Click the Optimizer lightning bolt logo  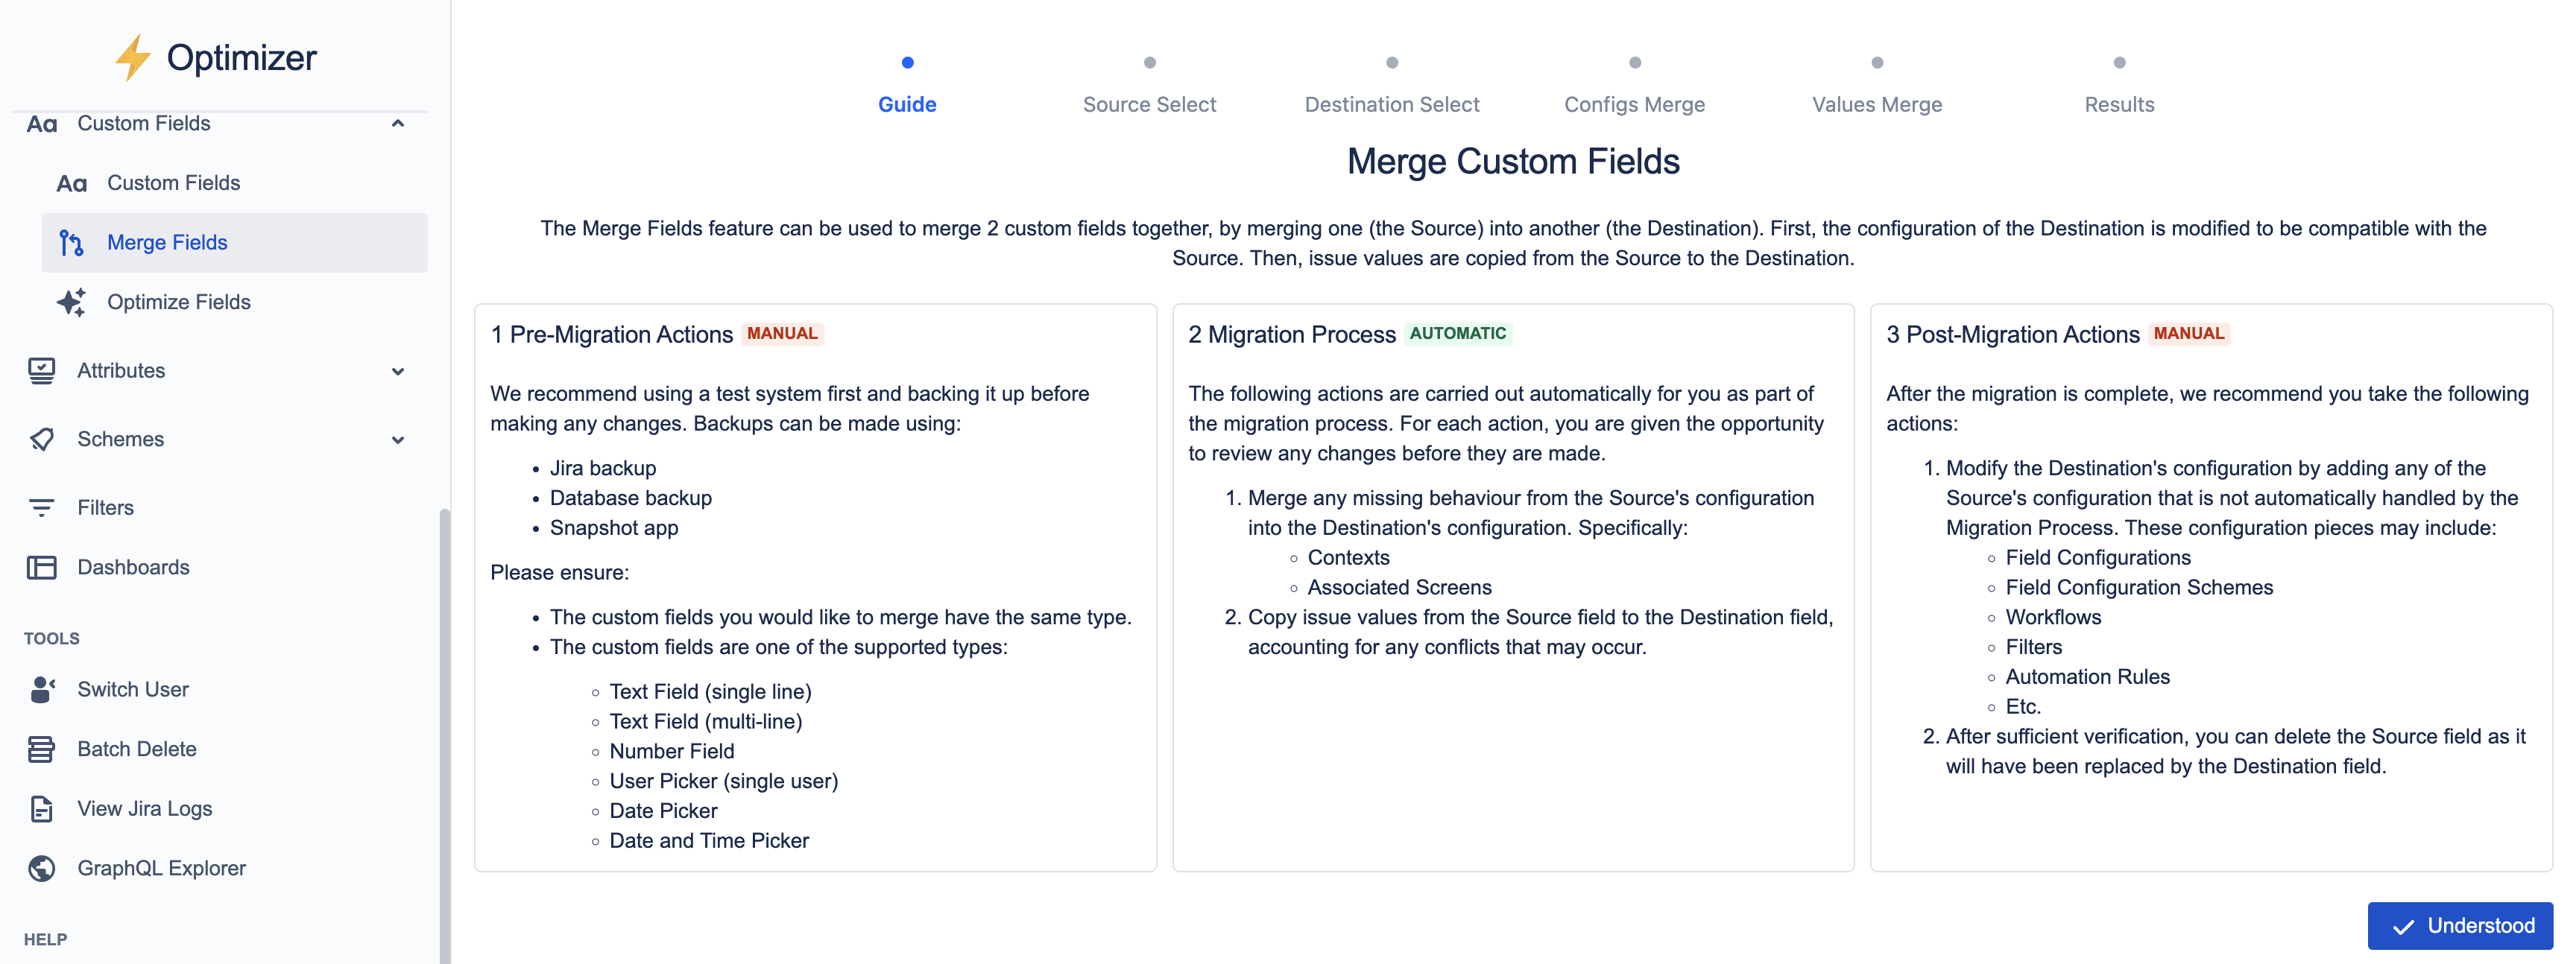tap(132, 58)
